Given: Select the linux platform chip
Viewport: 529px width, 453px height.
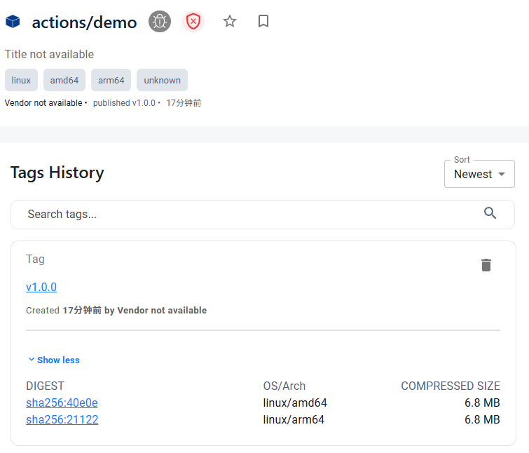Looking at the screenshot, I should pyautogui.click(x=21, y=80).
